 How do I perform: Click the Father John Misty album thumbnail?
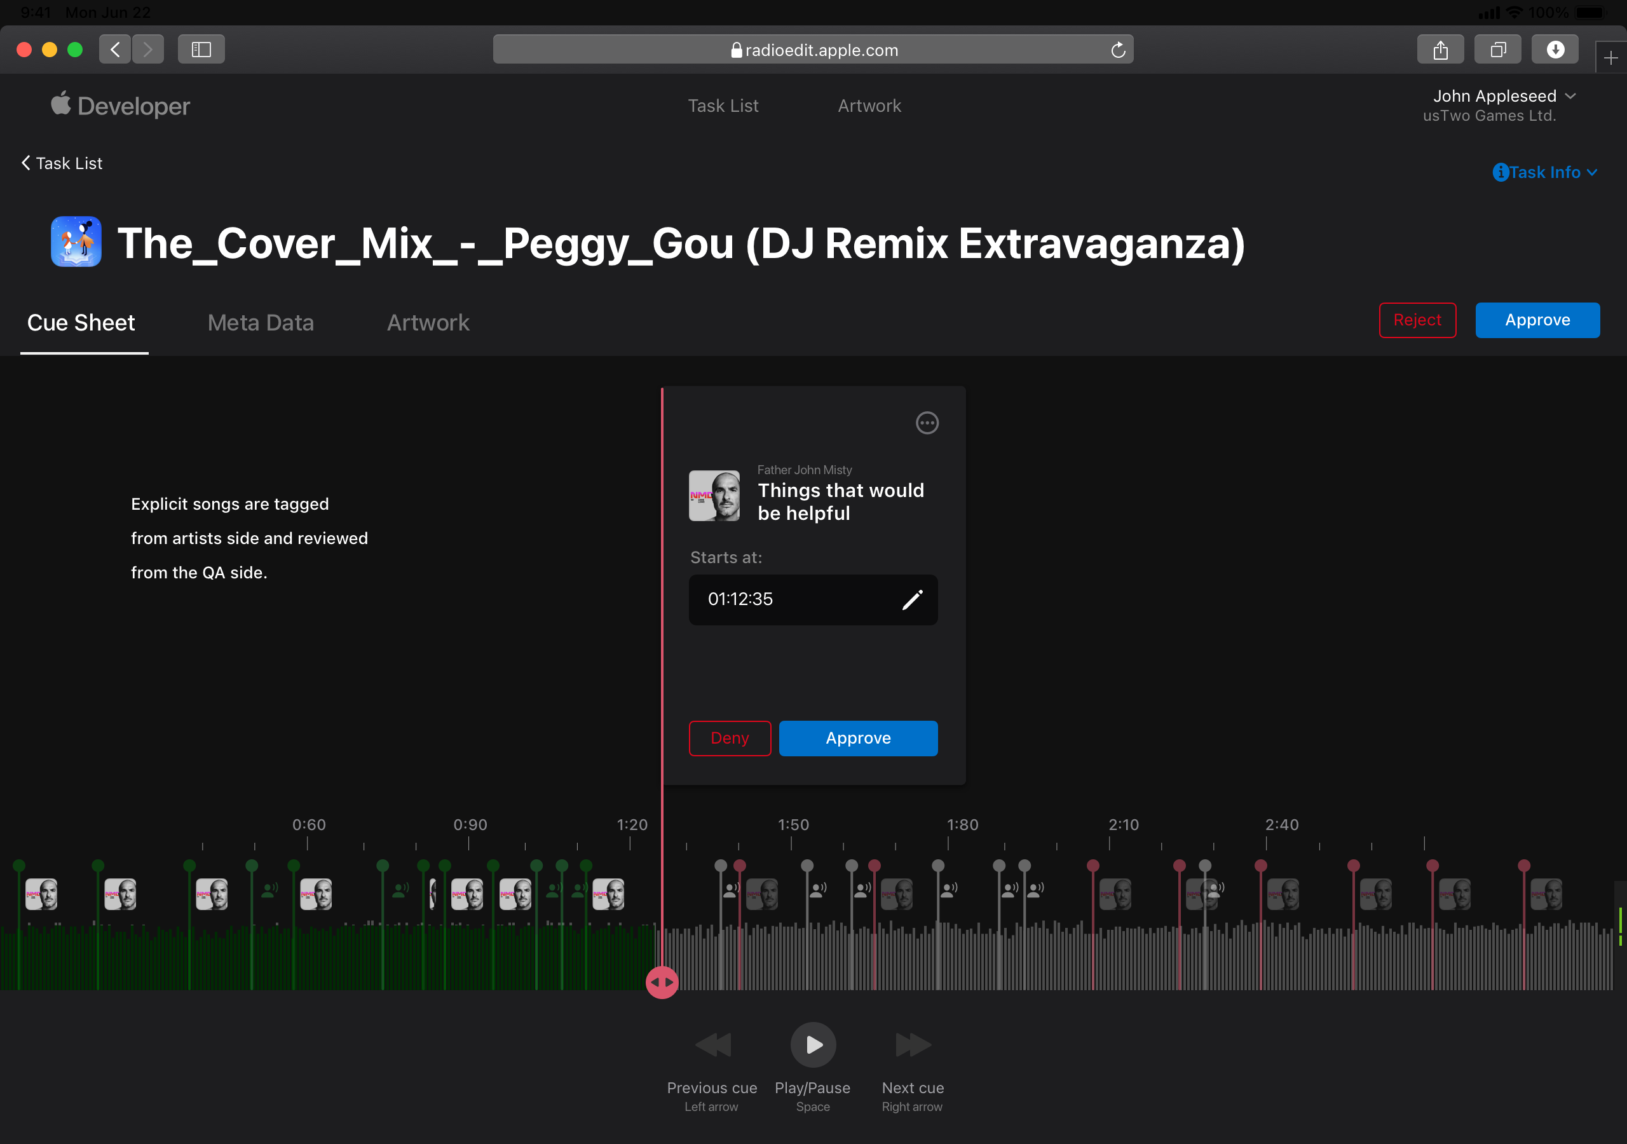coord(714,496)
